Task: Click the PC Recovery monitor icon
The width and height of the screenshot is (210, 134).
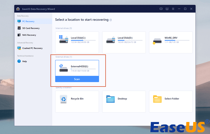Action: 19,21
